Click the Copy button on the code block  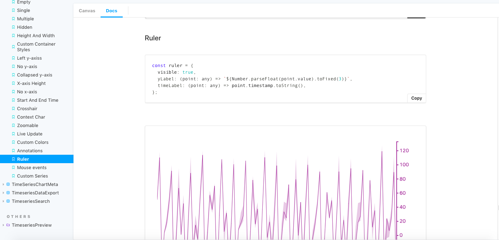click(416, 98)
